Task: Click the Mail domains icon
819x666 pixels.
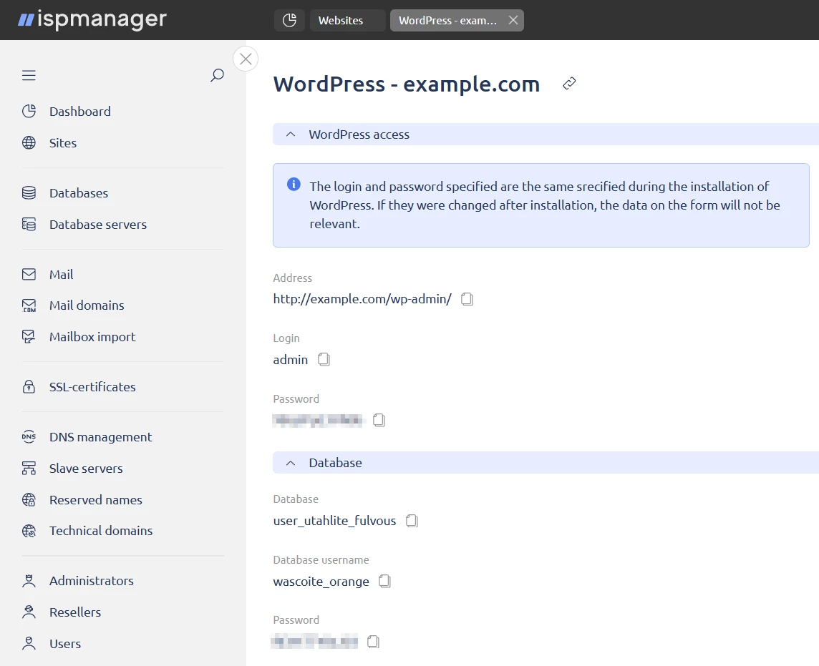Action: coord(29,305)
